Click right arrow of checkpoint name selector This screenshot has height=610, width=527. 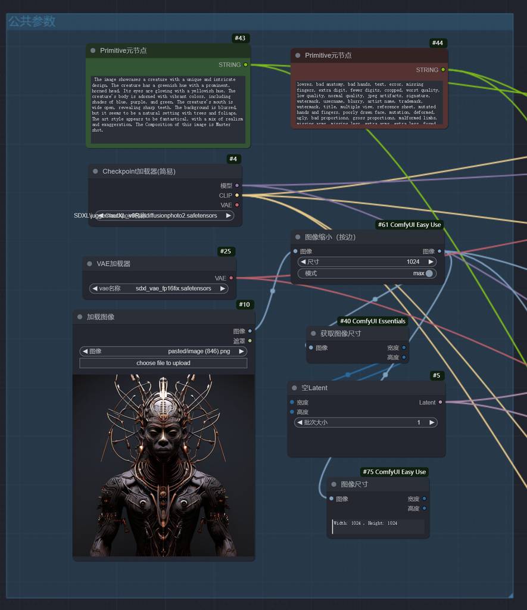229,216
